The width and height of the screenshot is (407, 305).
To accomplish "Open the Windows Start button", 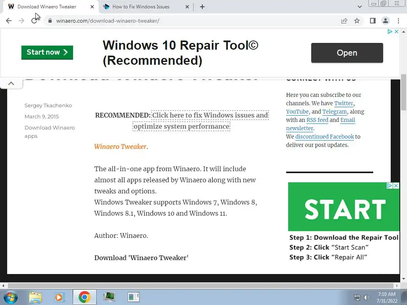I will click(10, 297).
